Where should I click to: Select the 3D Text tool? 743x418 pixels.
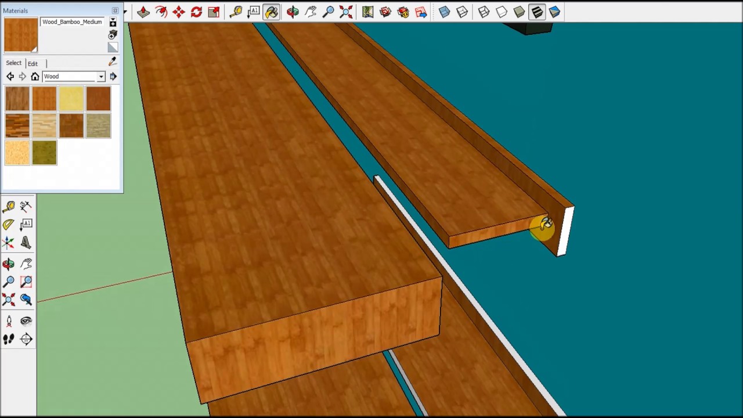tap(26, 242)
